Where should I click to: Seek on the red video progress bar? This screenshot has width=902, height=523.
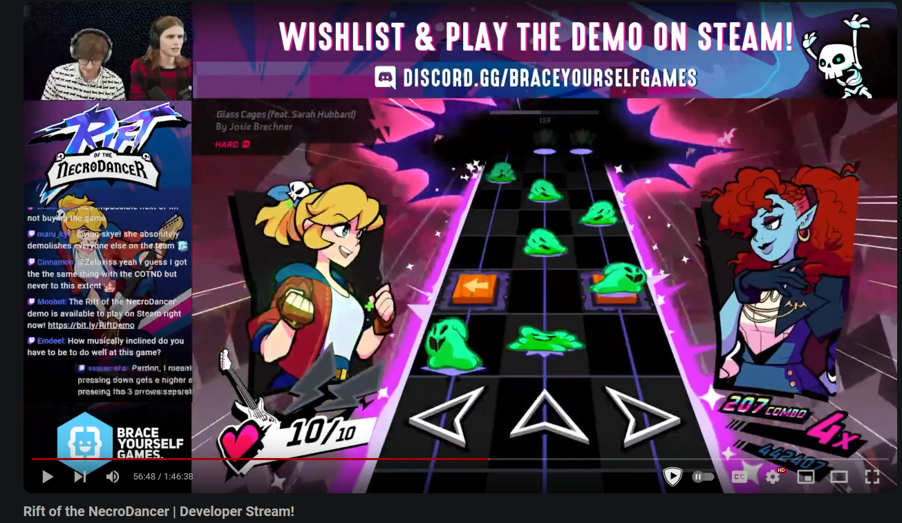tap(260, 459)
